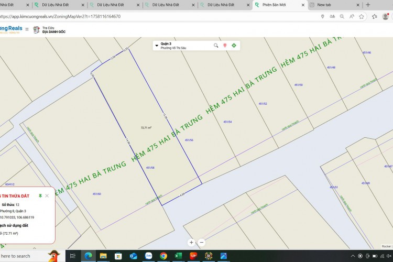Click the map search magnifier icon

click(216, 46)
